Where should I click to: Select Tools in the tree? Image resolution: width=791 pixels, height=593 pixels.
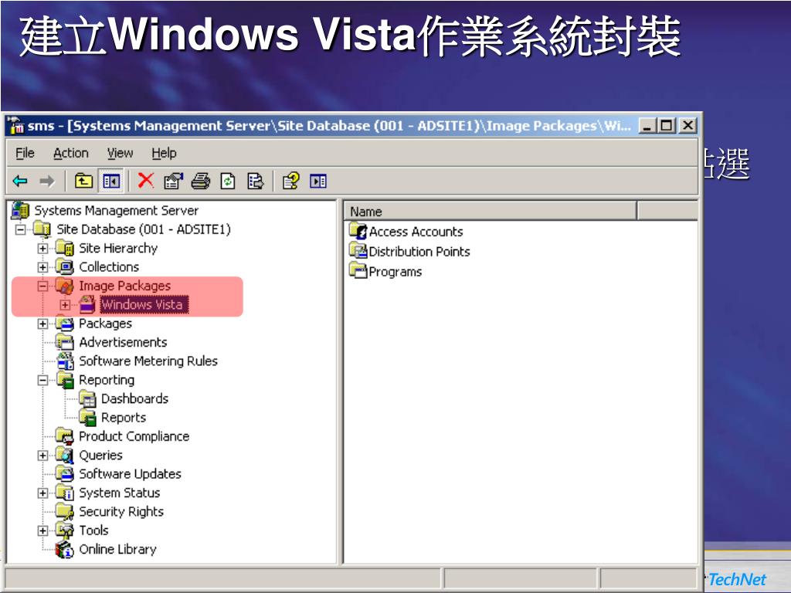click(x=93, y=530)
